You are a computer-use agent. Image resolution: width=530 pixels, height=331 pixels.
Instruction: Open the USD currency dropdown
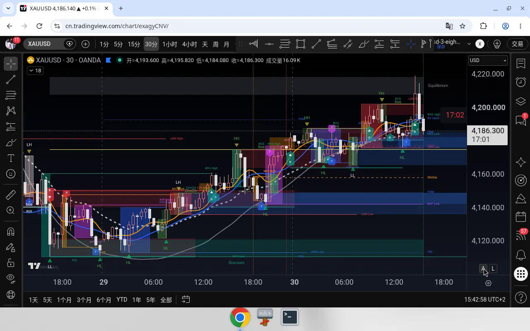[488, 60]
